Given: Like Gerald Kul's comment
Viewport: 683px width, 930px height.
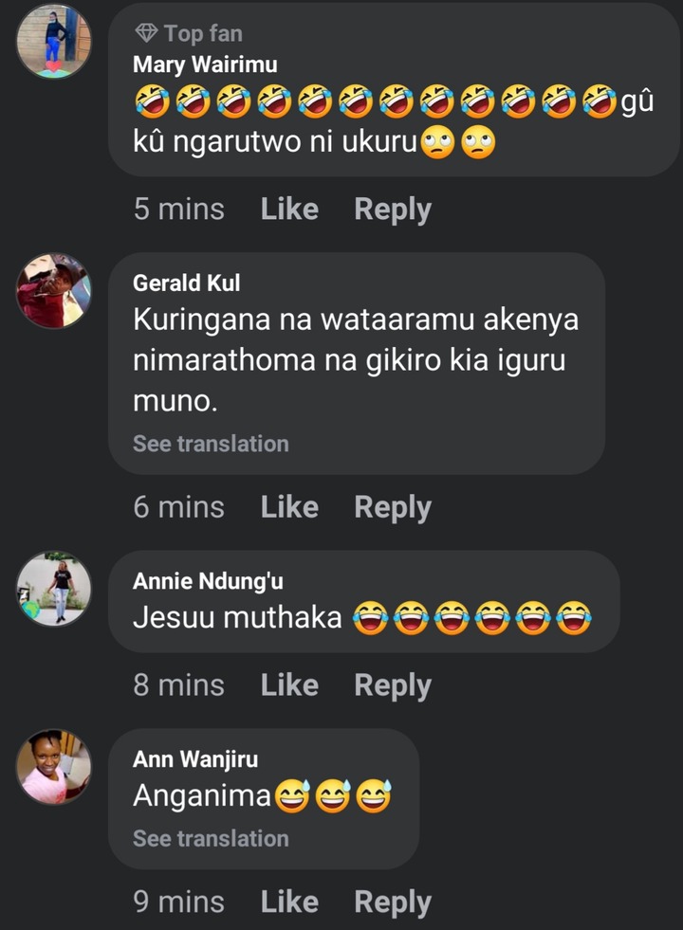Looking at the screenshot, I should pyautogui.click(x=289, y=507).
